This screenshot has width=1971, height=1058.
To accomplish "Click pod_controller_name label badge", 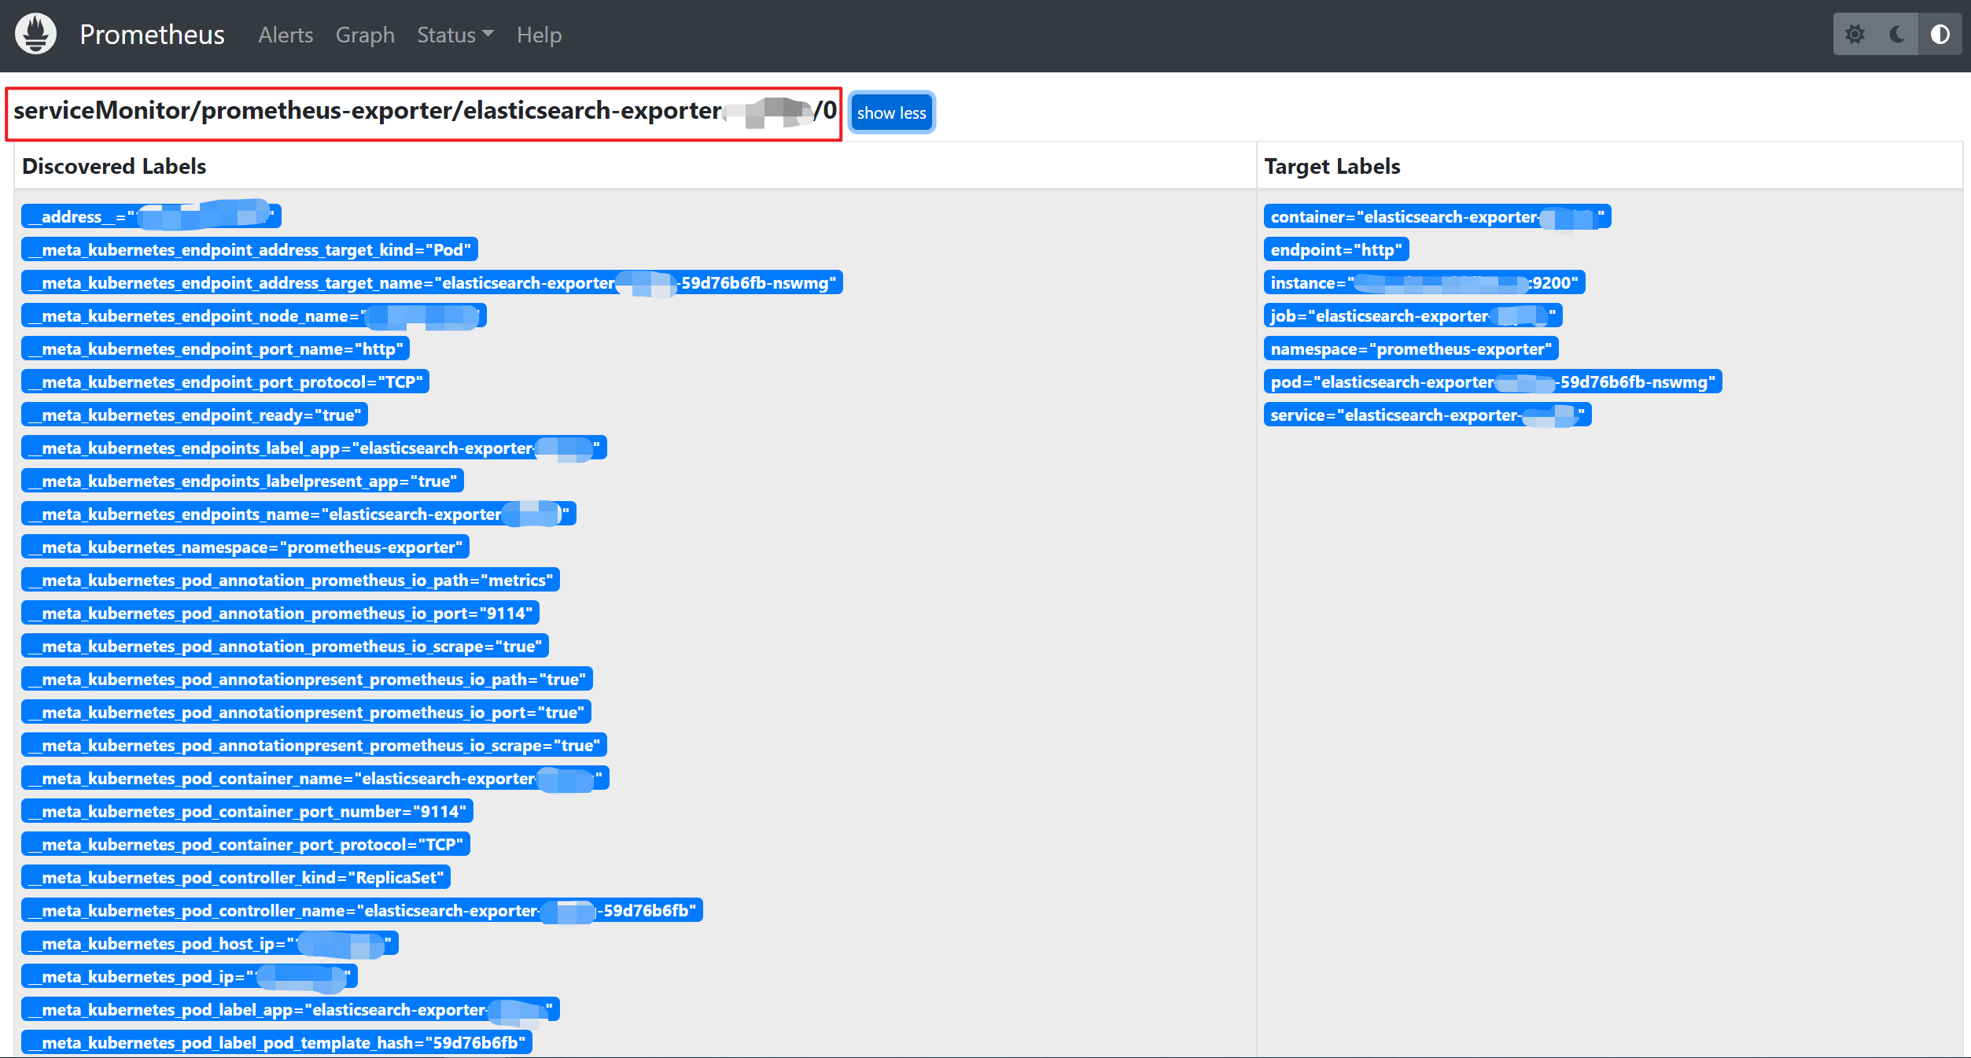I will 362,910.
